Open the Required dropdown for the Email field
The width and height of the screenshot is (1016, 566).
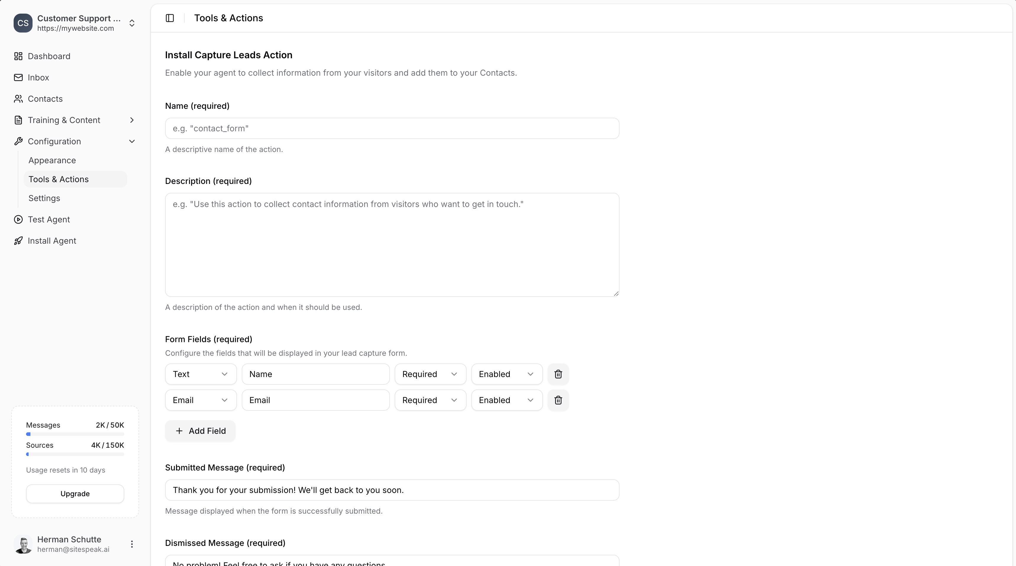tap(430, 400)
